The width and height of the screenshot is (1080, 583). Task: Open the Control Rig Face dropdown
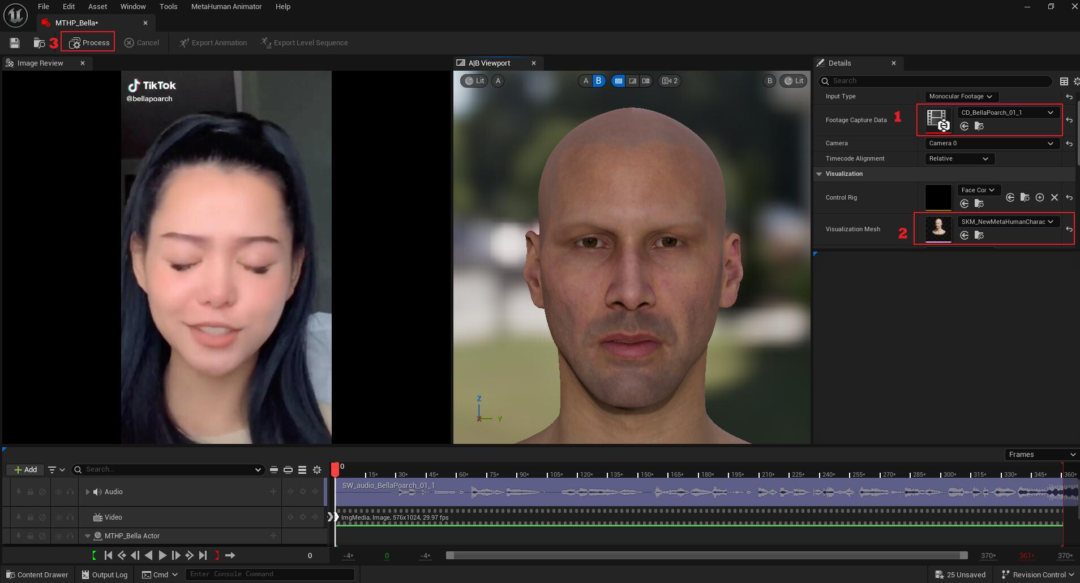[x=978, y=190]
